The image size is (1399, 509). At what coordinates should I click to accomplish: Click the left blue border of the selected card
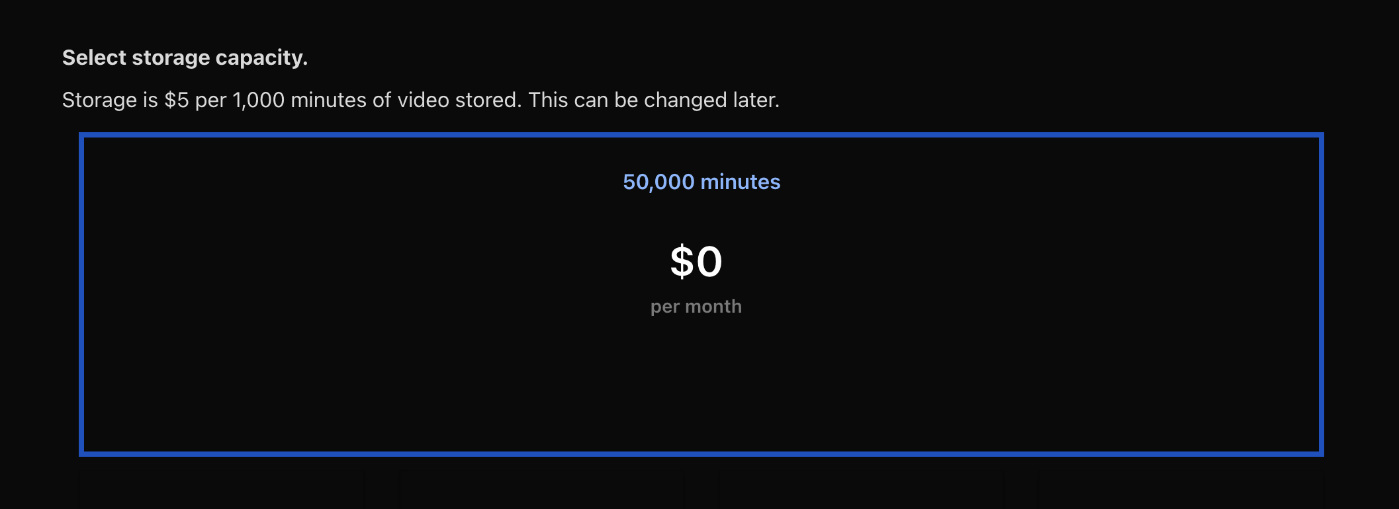pyautogui.click(x=81, y=294)
